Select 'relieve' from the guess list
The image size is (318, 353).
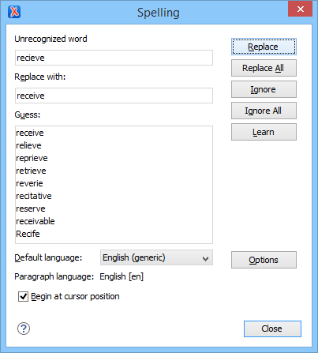[28, 145]
